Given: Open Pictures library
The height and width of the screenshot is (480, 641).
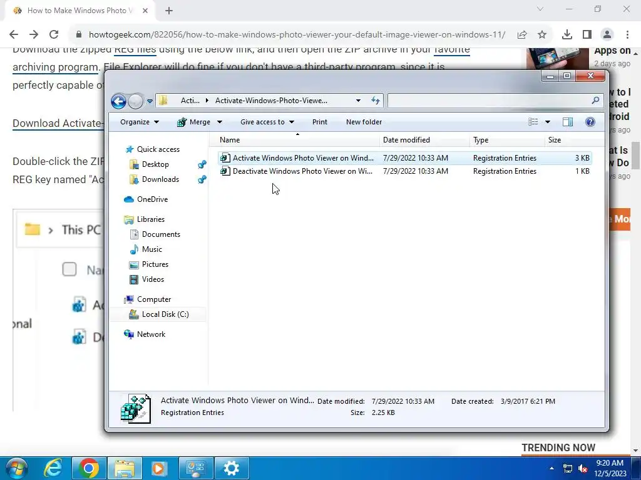Looking at the screenshot, I should point(155,264).
